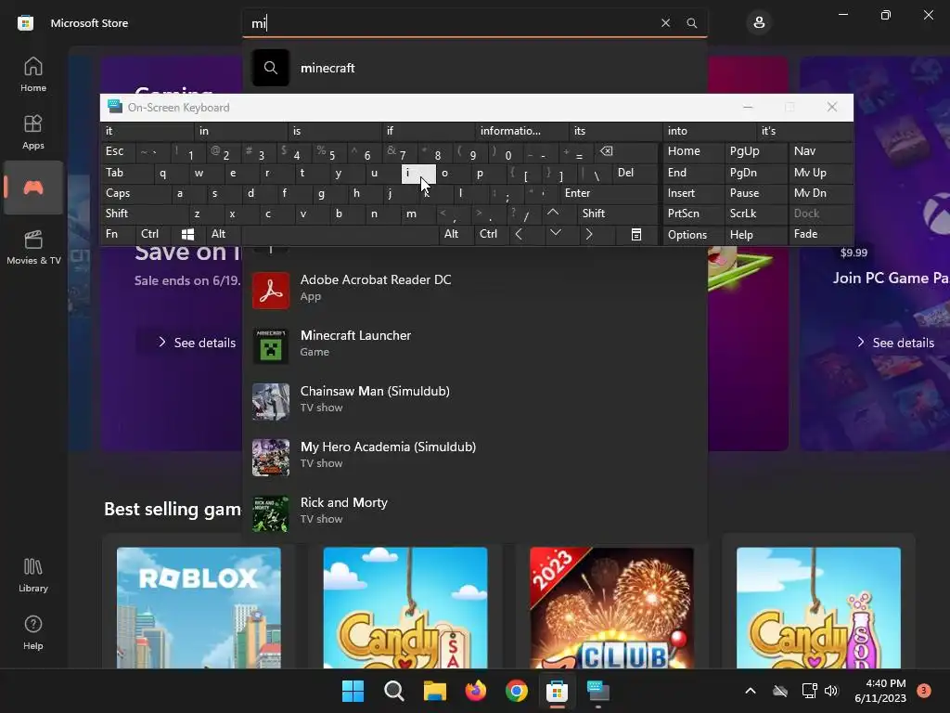Open Help in Store sidebar
The width and height of the screenshot is (950, 713).
tap(33, 632)
